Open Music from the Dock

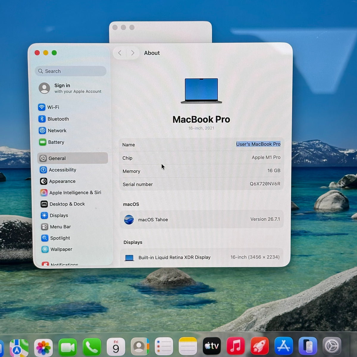(236, 346)
